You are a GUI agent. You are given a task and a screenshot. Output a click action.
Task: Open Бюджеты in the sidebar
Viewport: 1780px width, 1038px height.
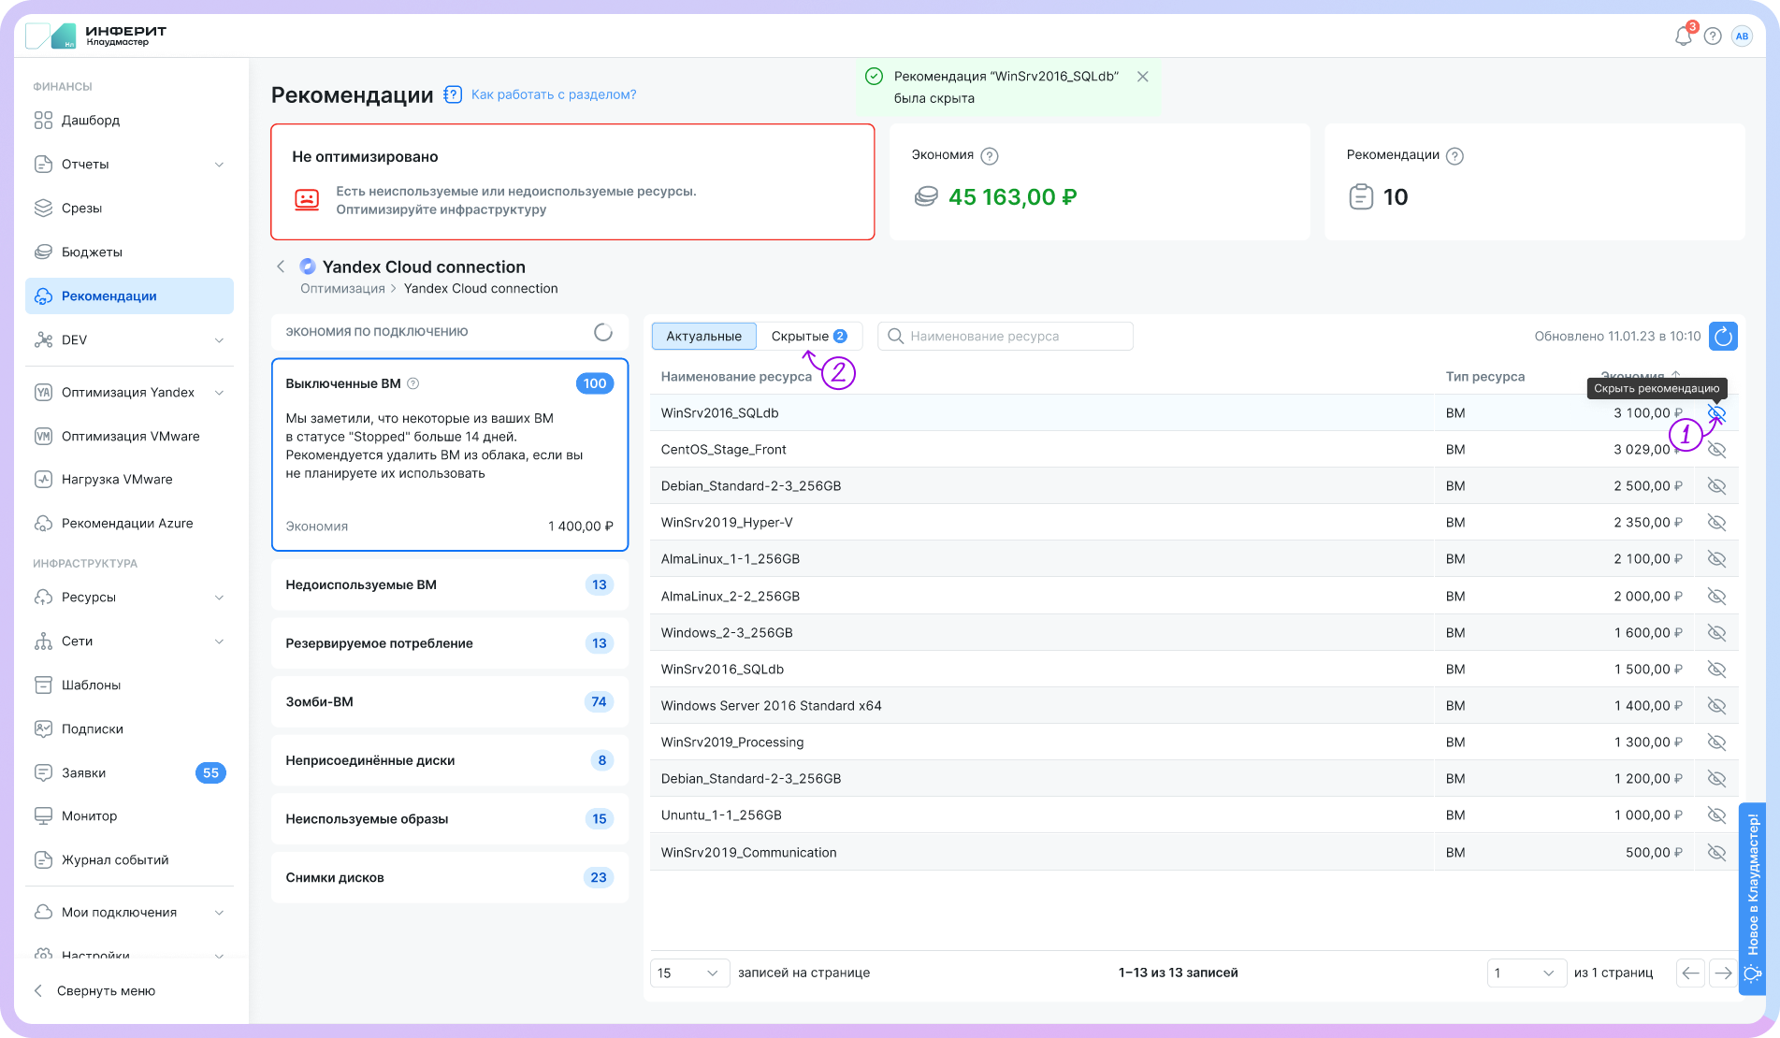tap(92, 252)
